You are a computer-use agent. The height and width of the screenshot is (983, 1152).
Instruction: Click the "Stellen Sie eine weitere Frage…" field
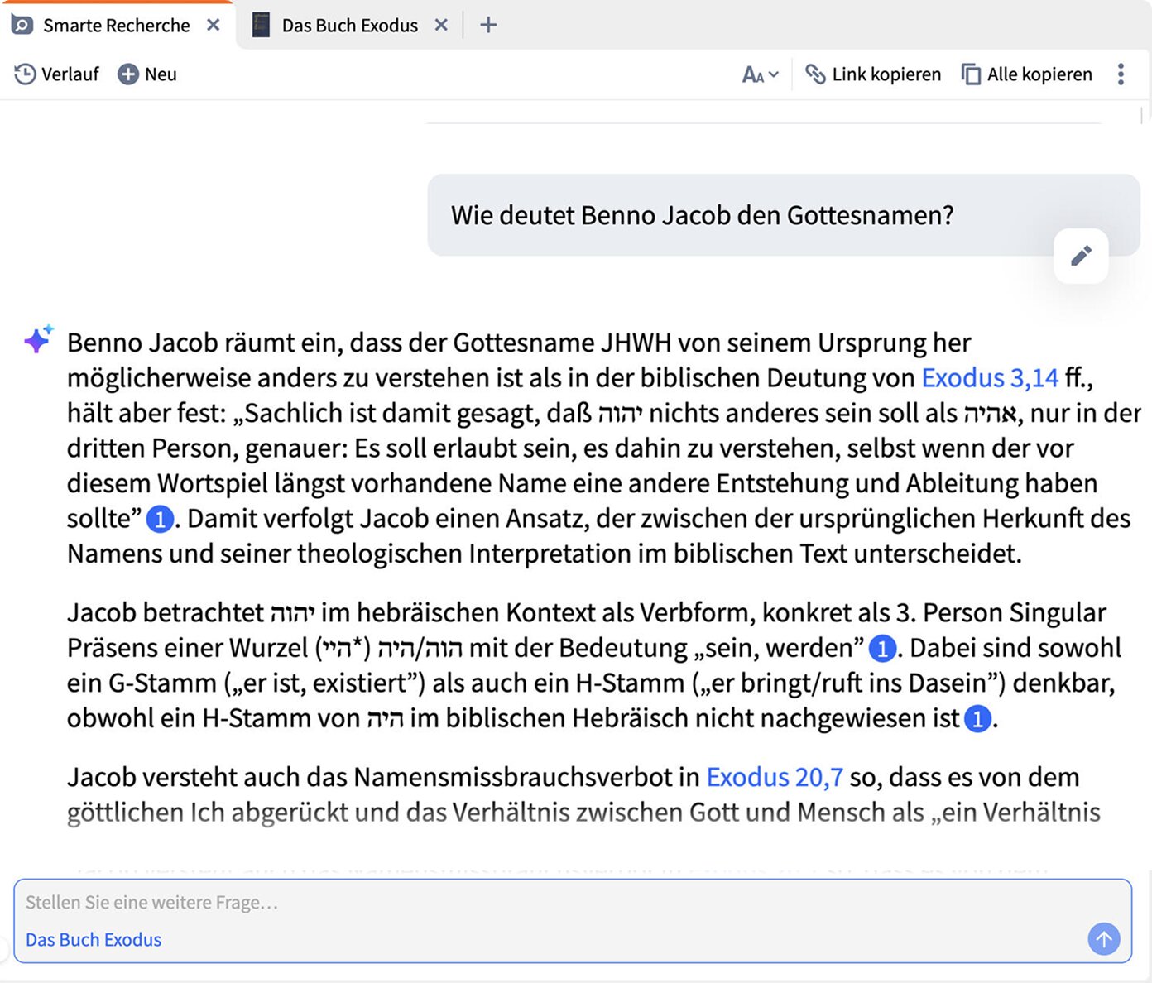[573, 903]
